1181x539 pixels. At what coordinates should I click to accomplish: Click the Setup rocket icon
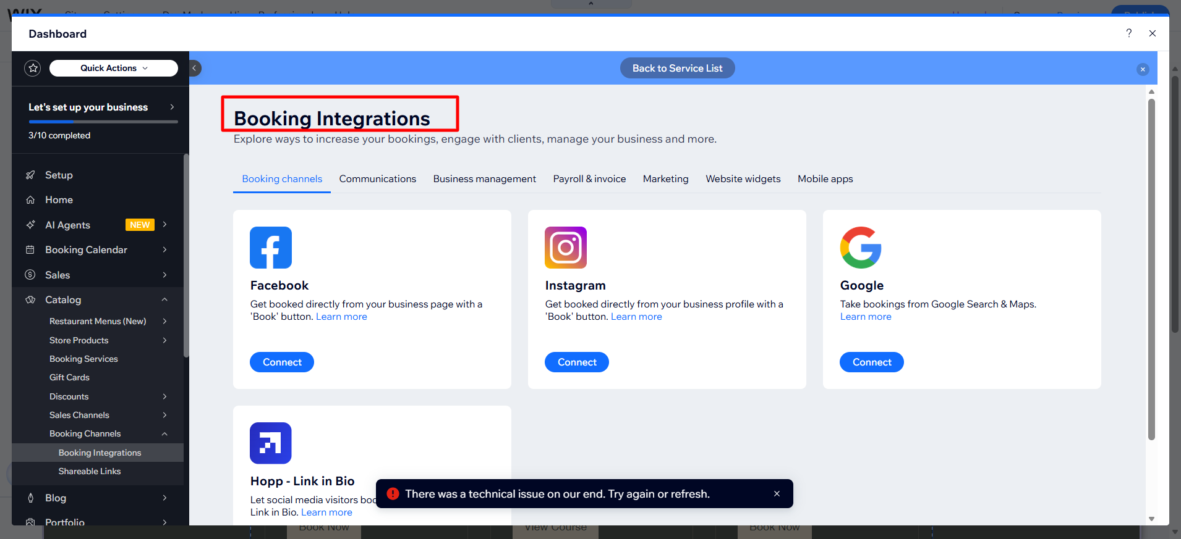pos(30,175)
